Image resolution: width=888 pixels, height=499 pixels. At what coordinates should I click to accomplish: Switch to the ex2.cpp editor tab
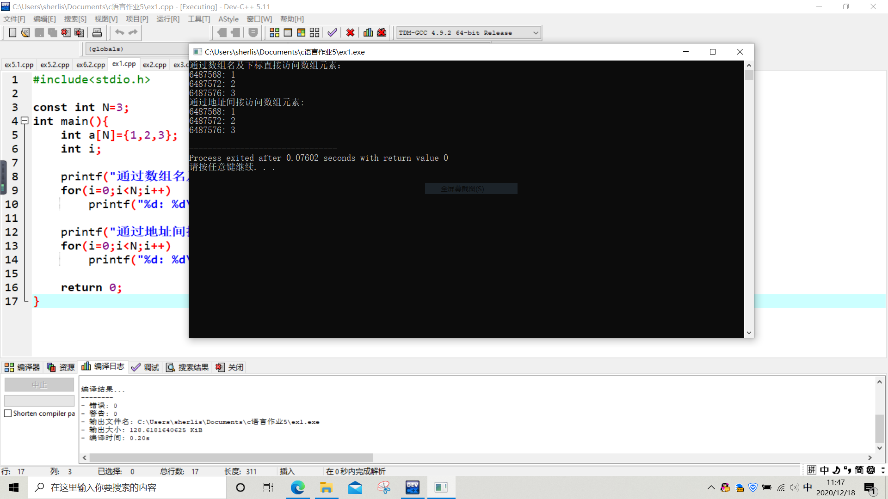pos(154,65)
